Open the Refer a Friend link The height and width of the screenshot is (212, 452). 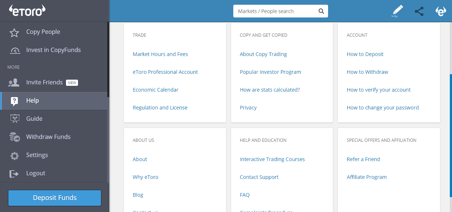(363, 159)
